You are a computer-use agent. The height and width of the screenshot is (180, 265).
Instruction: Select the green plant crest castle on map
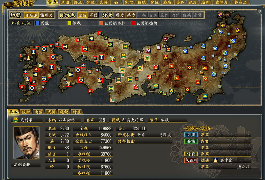click(110, 45)
